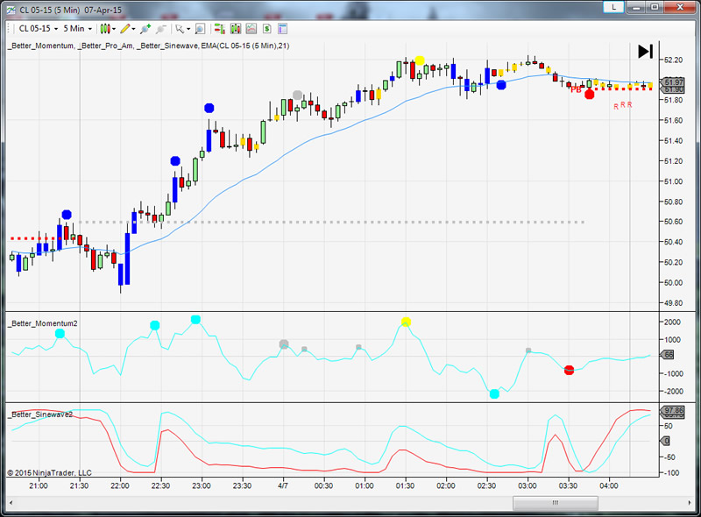
Task: Click the 52.20 price axis label
Action: coord(674,60)
